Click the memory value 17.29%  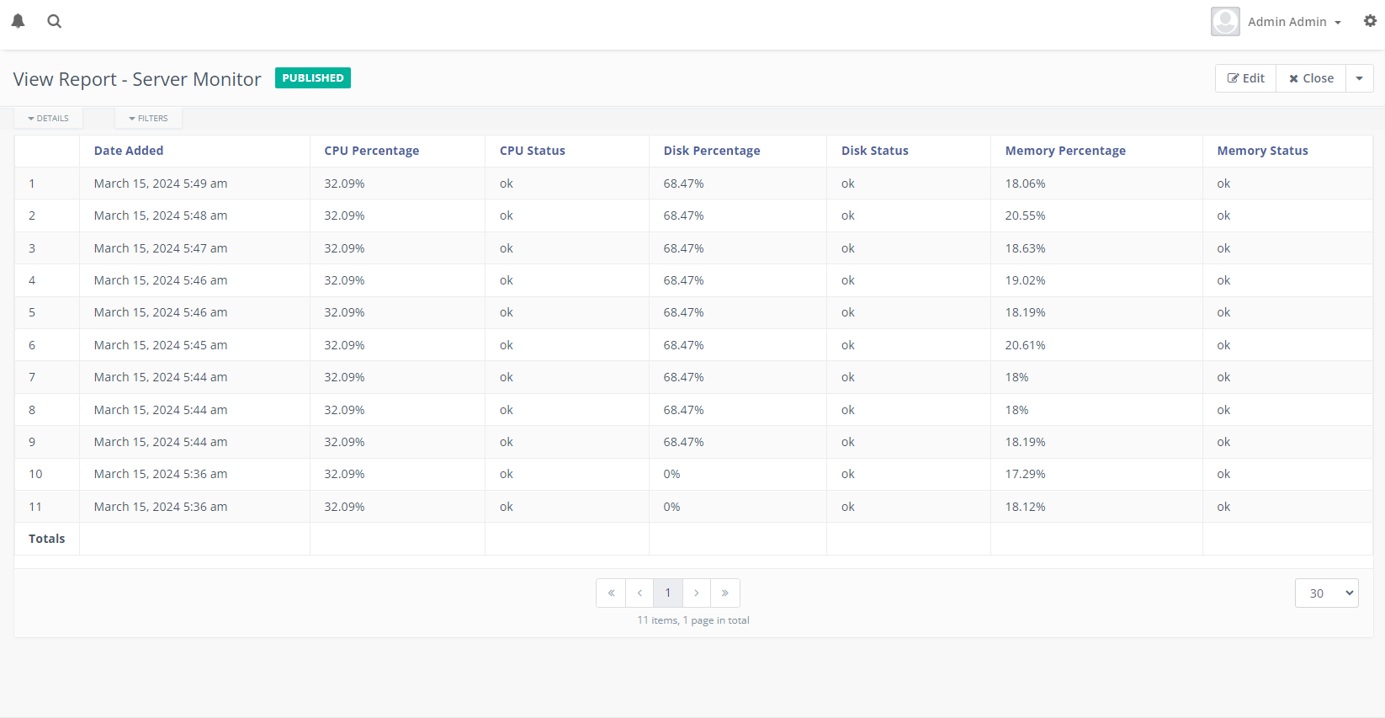(x=1025, y=474)
